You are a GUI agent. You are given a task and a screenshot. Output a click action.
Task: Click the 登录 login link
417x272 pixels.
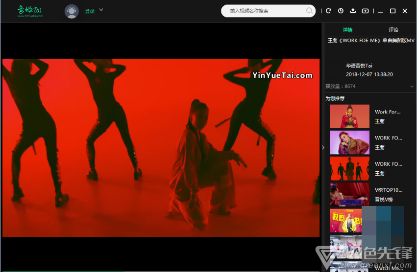point(90,11)
